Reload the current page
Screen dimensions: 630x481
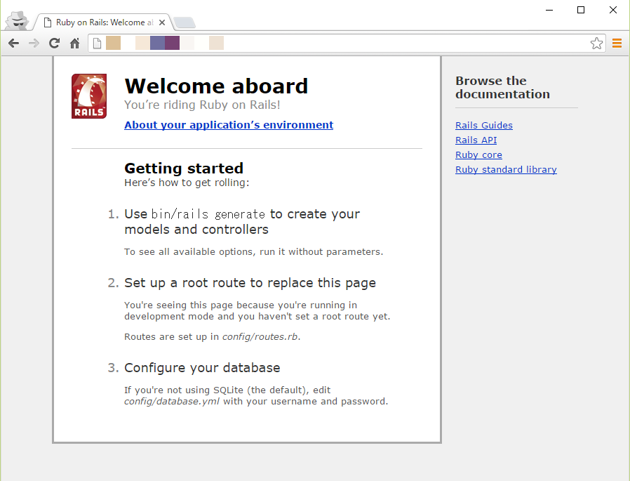pyautogui.click(x=54, y=43)
